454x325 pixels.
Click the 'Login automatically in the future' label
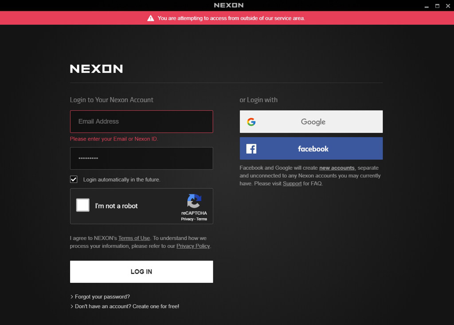click(121, 180)
